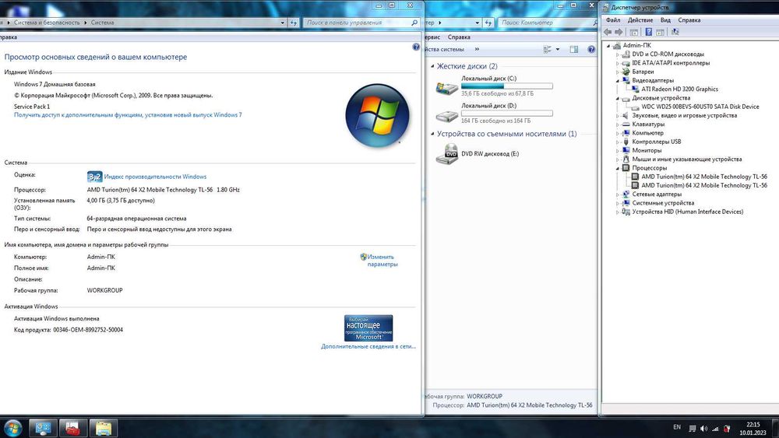
Task: Click Local Disk (D:) drive icon
Action: click(446, 116)
